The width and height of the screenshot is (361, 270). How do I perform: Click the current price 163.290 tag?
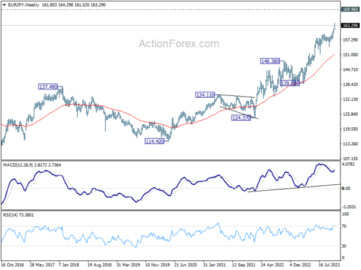point(350,25)
